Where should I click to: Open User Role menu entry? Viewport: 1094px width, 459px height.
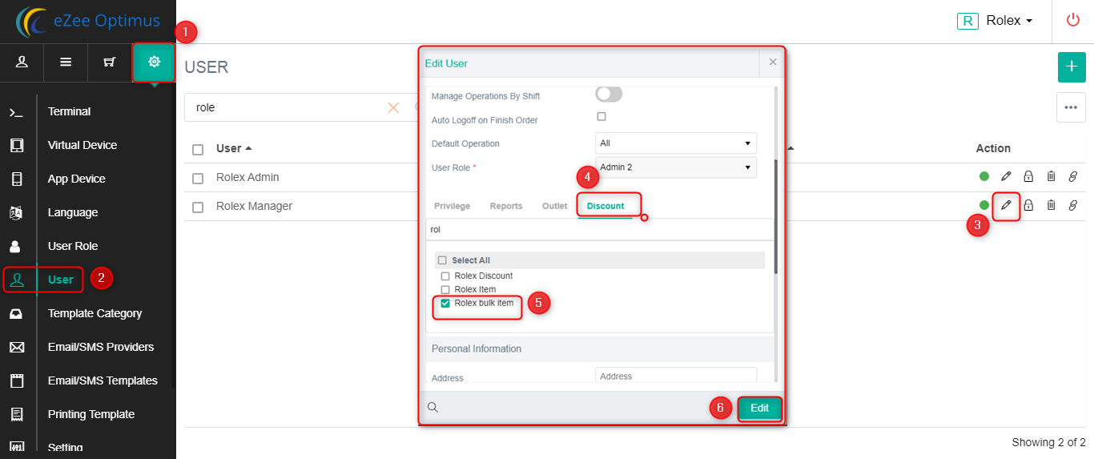click(x=73, y=246)
